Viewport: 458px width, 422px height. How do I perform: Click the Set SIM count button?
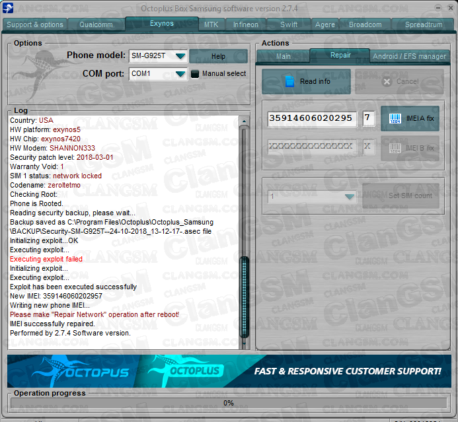tap(401, 195)
